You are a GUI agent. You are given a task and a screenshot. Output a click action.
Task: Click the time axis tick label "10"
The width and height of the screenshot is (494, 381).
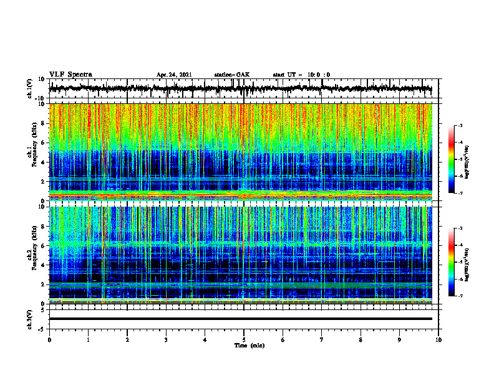pos(438,340)
